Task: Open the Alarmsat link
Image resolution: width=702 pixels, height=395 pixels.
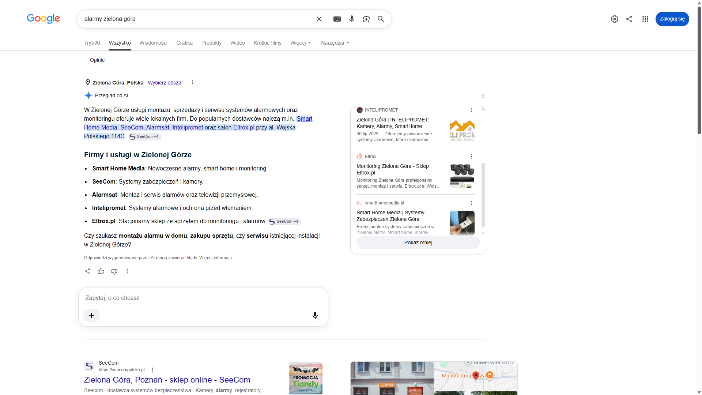Action: coord(158,127)
